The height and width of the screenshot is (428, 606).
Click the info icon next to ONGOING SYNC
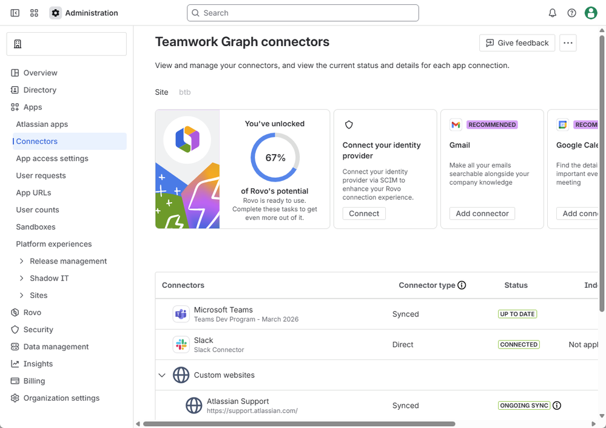pos(556,405)
